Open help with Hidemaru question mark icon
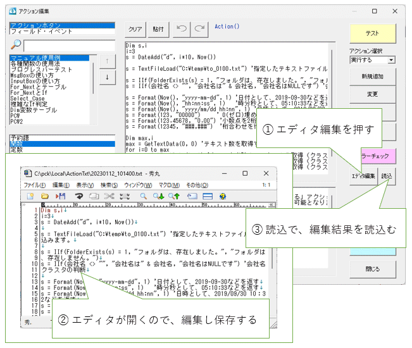412x348 pixels. [x=223, y=196]
